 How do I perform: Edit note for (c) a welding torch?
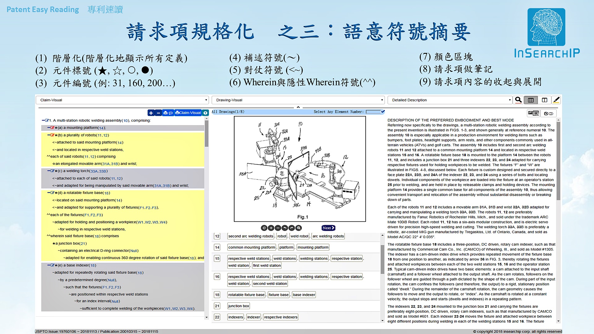[53, 171]
